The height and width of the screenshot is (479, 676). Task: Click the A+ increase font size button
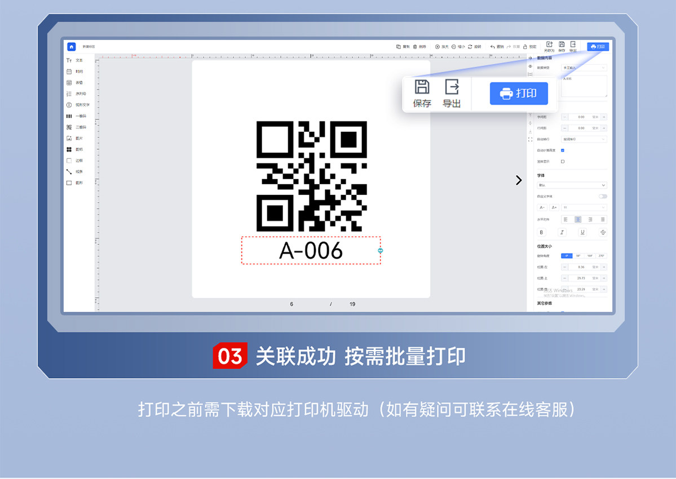point(554,207)
